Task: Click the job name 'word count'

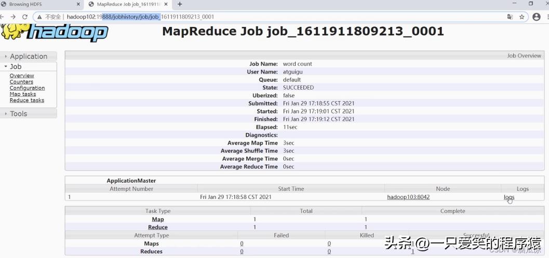Action: pyautogui.click(x=297, y=64)
